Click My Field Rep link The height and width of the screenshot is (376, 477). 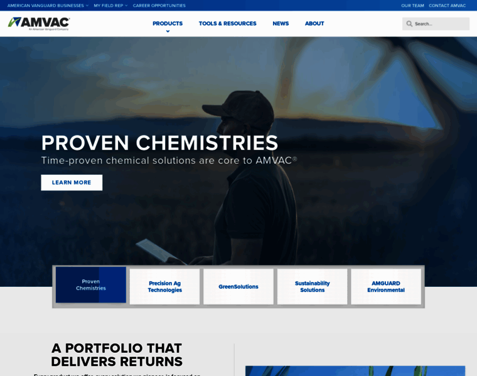pos(109,6)
